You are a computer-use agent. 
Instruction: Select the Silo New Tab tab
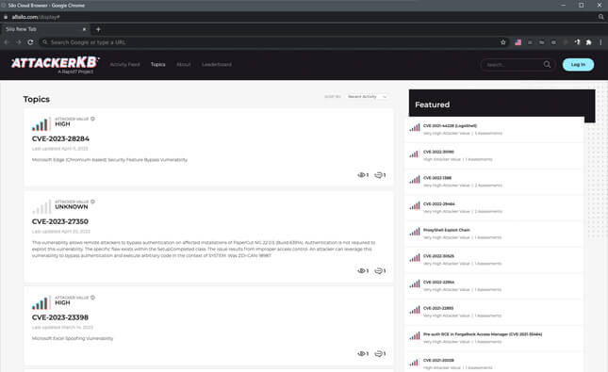[x=44, y=29]
